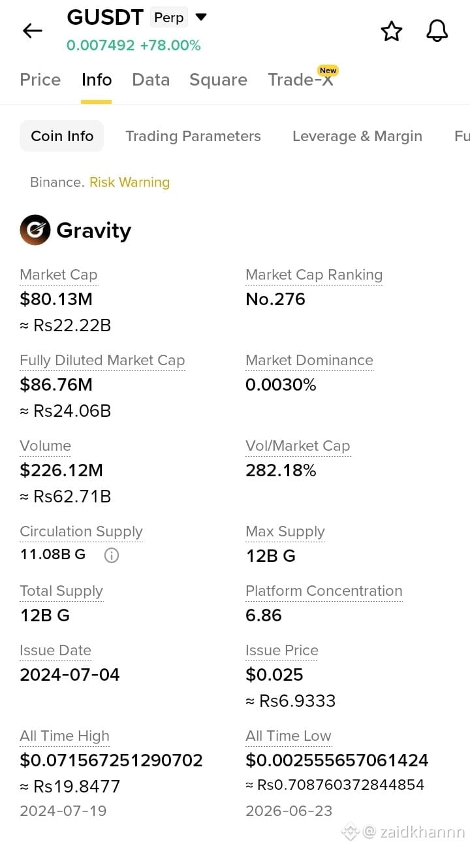Image resolution: width=470 pixels, height=848 pixels.
Task: Open price alerts via bell icon
Action: (x=437, y=31)
